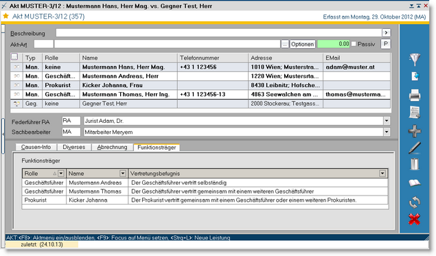Switch to the Causen-Info tab
Screen dimensions: 436x256
(36, 147)
